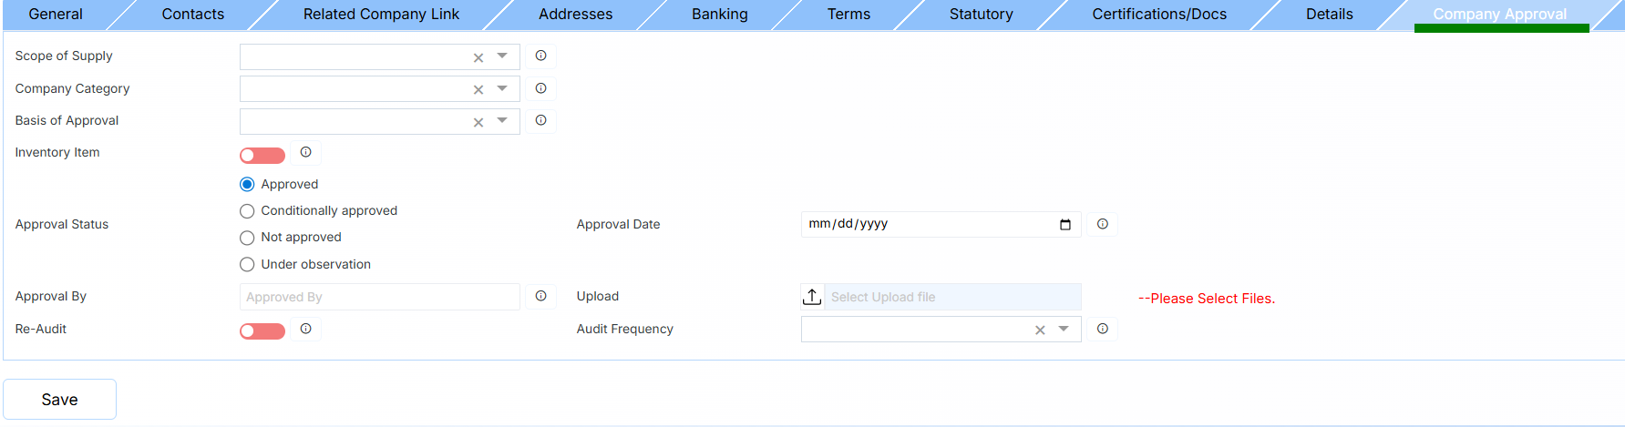Expand the Company Category dropdown

coord(502,88)
